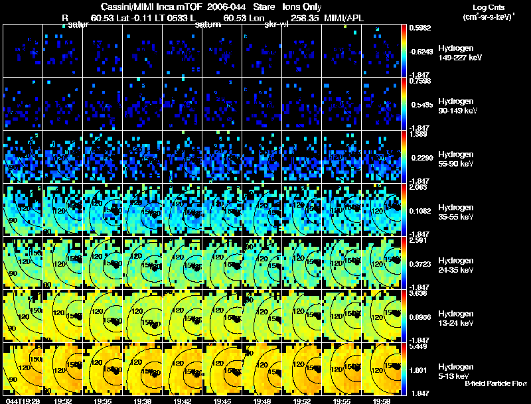Select the 24-35 keV image at 19:48
This screenshot has height=404, width=531.
(262, 263)
